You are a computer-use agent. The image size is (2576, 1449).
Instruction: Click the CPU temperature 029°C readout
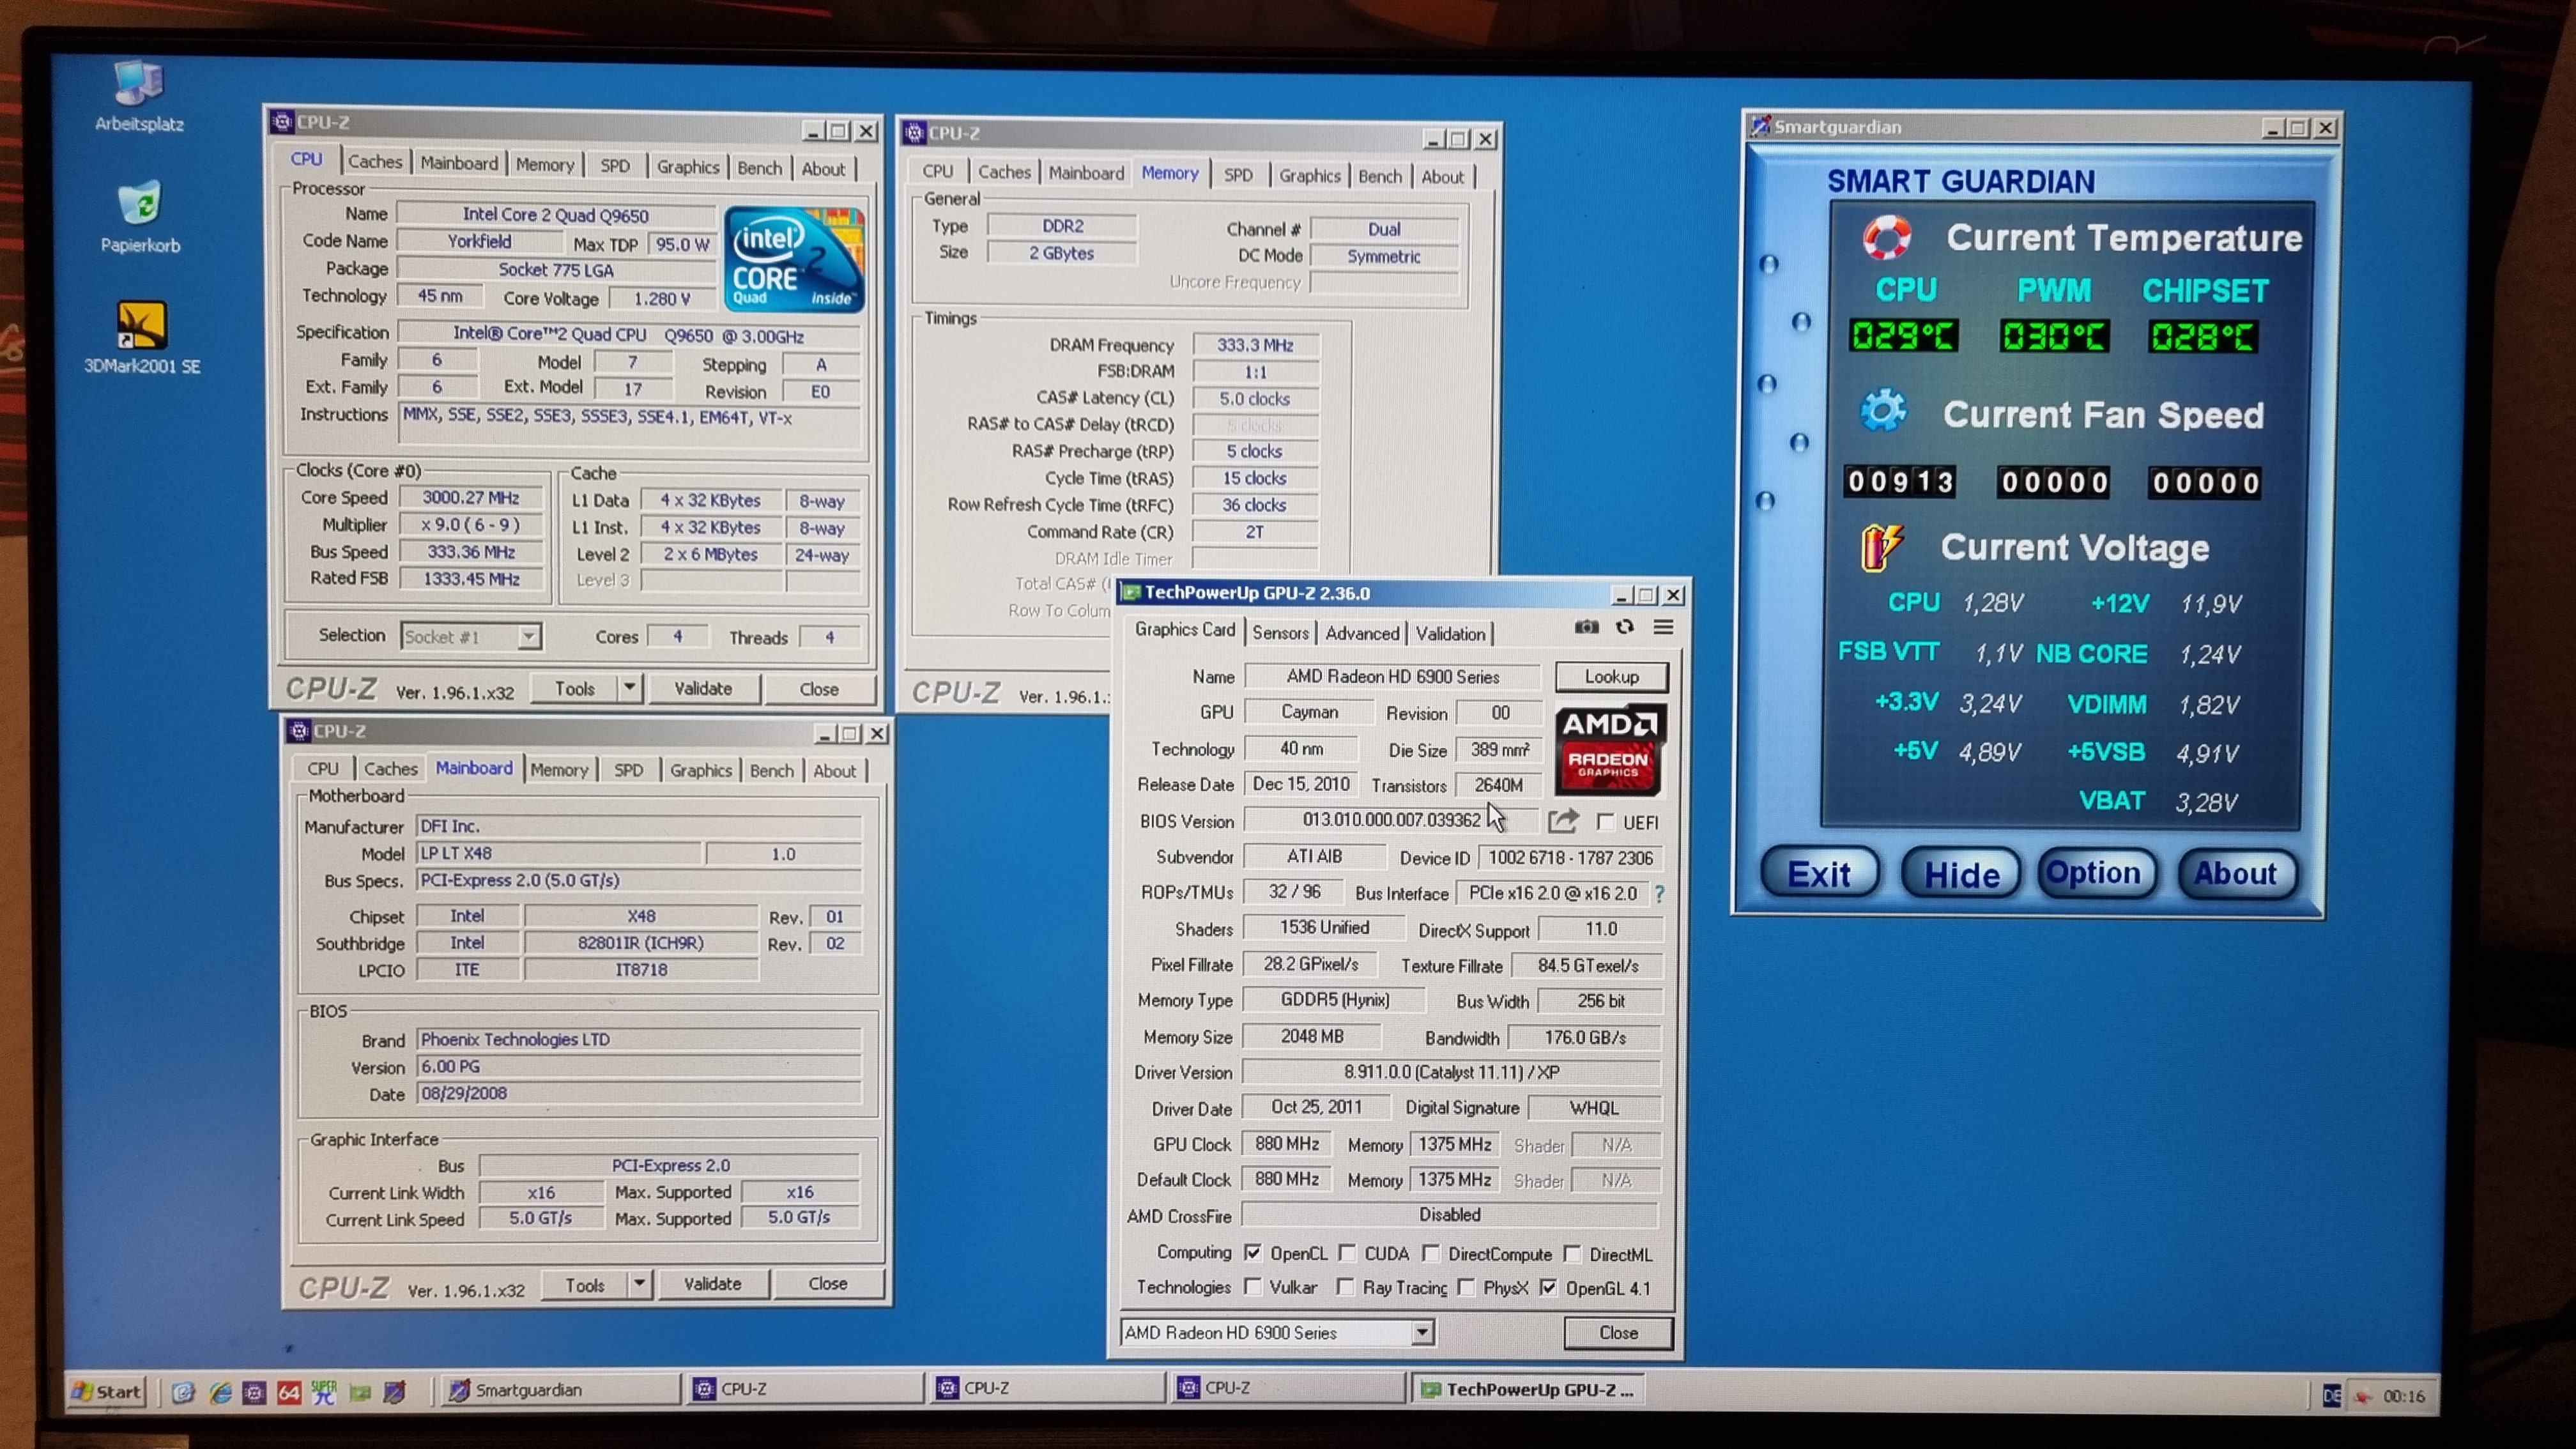click(1903, 335)
